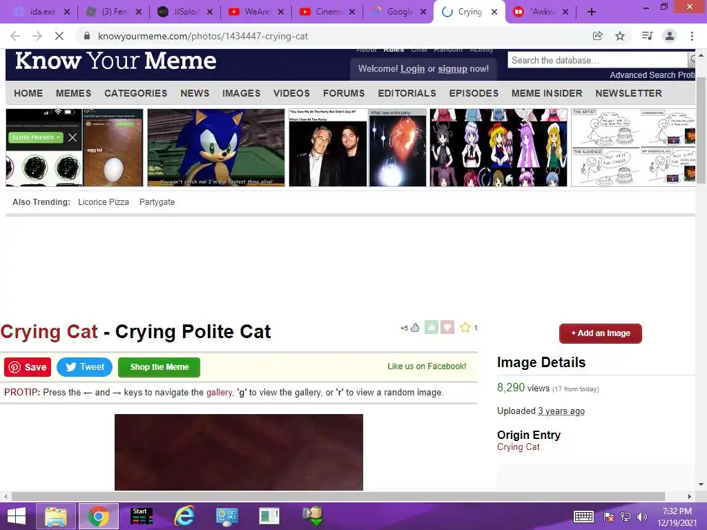Bookmark this page with star icon
This screenshot has height=530, width=707.
click(620, 36)
